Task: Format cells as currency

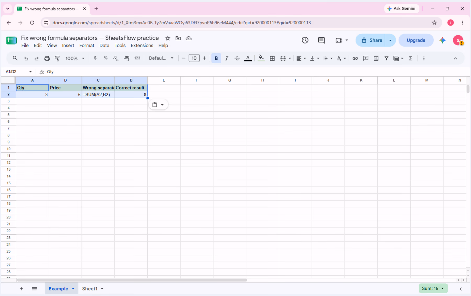Action: (95, 58)
